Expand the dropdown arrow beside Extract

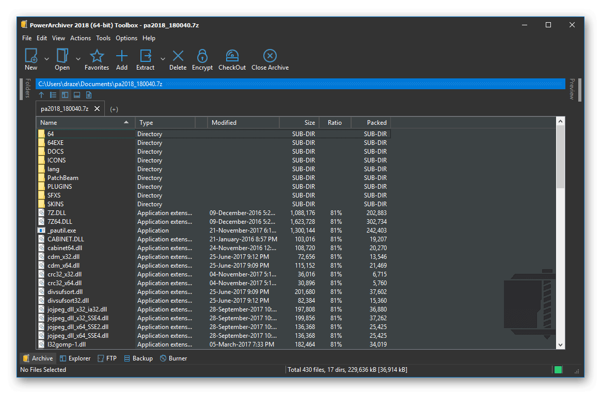coord(163,59)
